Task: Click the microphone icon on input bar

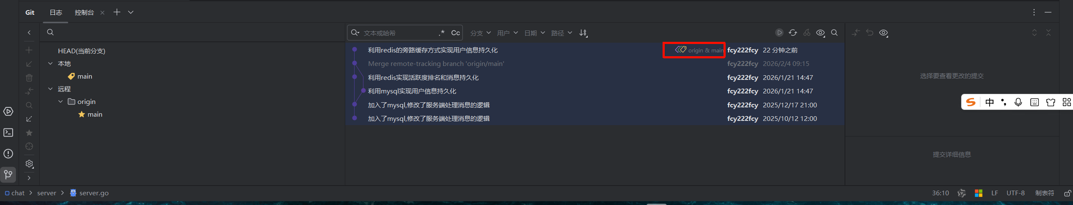Action: (1018, 102)
